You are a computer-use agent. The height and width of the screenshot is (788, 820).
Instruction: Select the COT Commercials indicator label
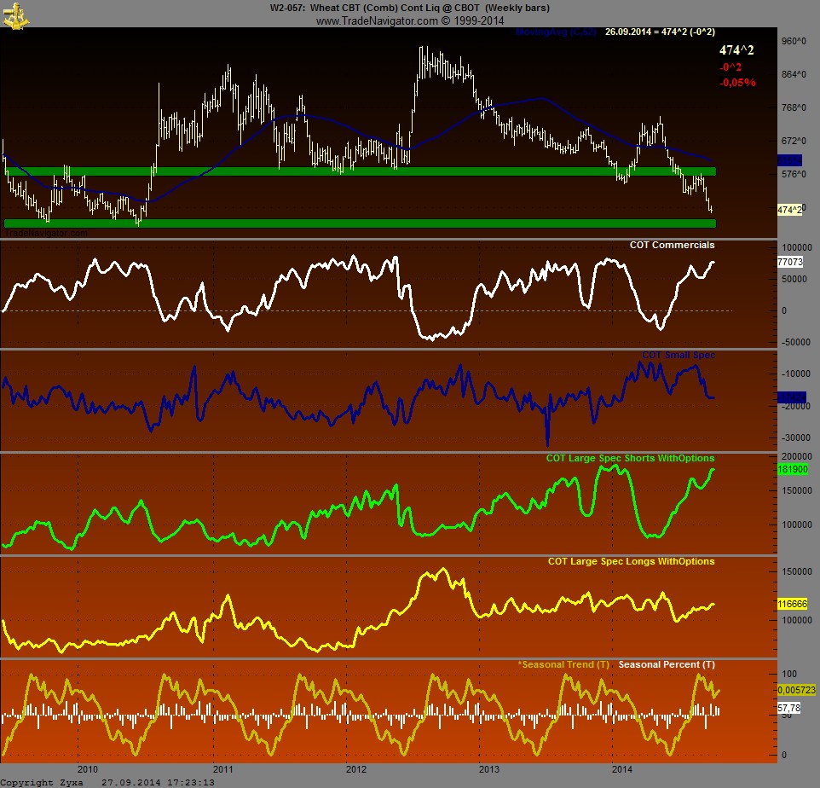672,246
